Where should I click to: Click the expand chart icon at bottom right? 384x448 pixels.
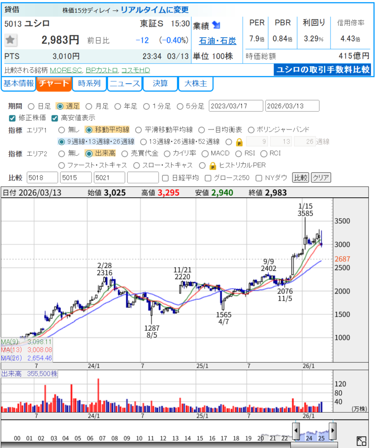[361, 441]
